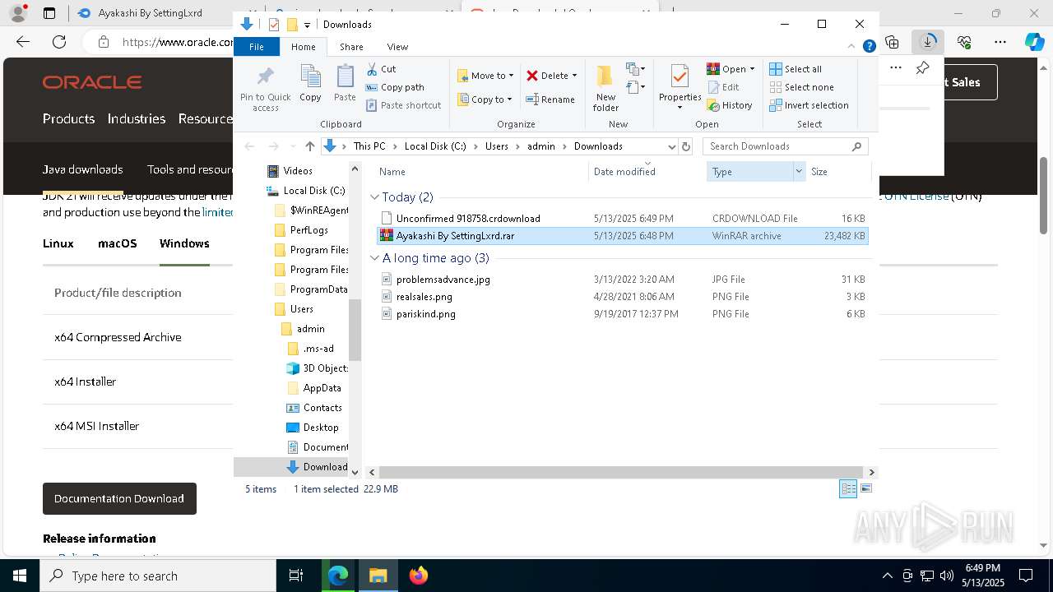Collapse the ribbon with chevron
The height and width of the screenshot is (592, 1053).
point(852,47)
